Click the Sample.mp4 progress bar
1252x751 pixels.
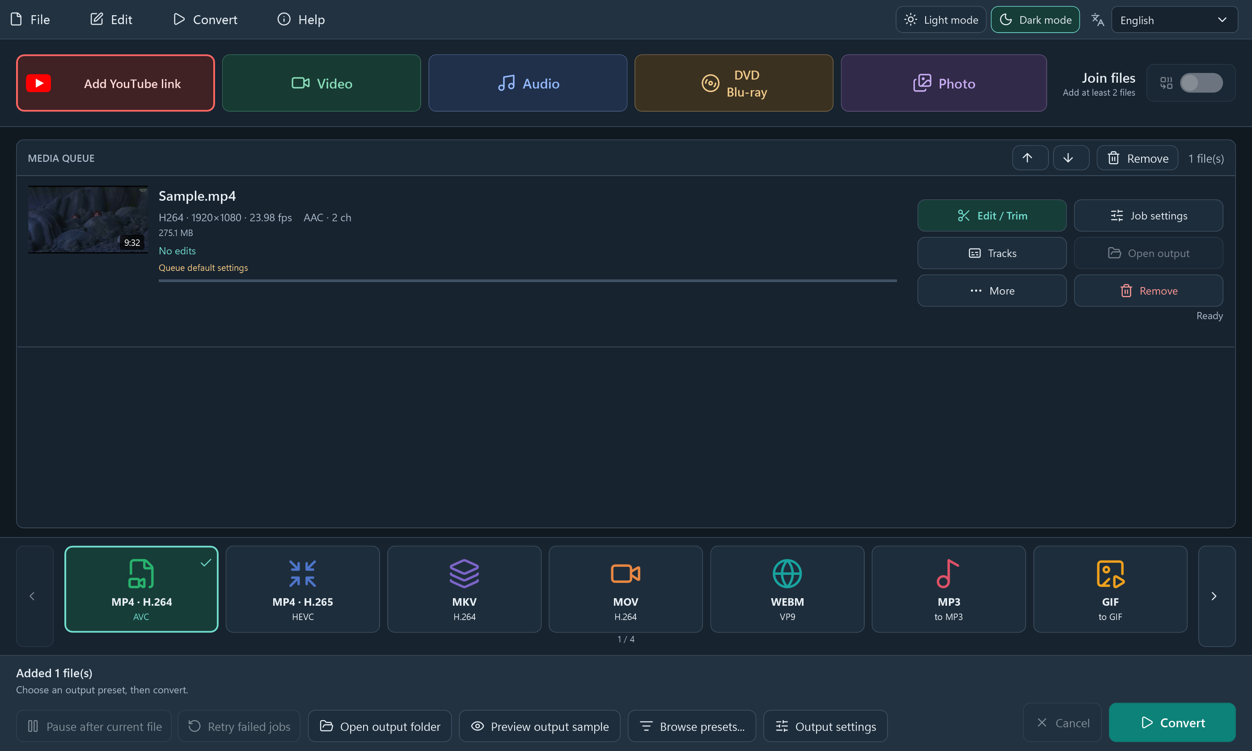[x=527, y=280]
